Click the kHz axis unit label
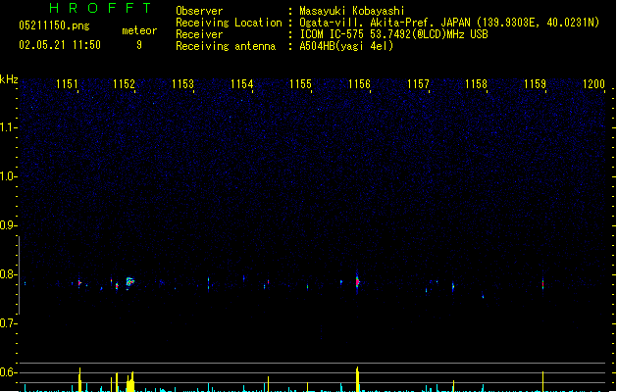The image size is (617, 392). 9,79
